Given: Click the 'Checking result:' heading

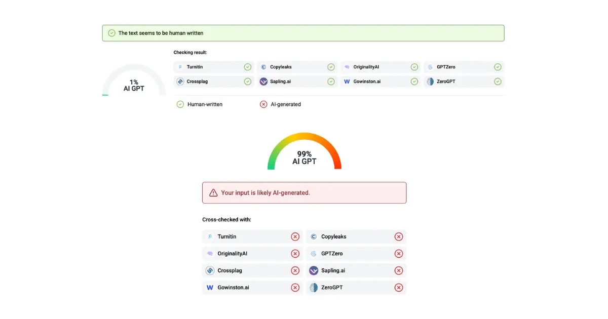Looking at the screenshot, I should coord(190,53).
